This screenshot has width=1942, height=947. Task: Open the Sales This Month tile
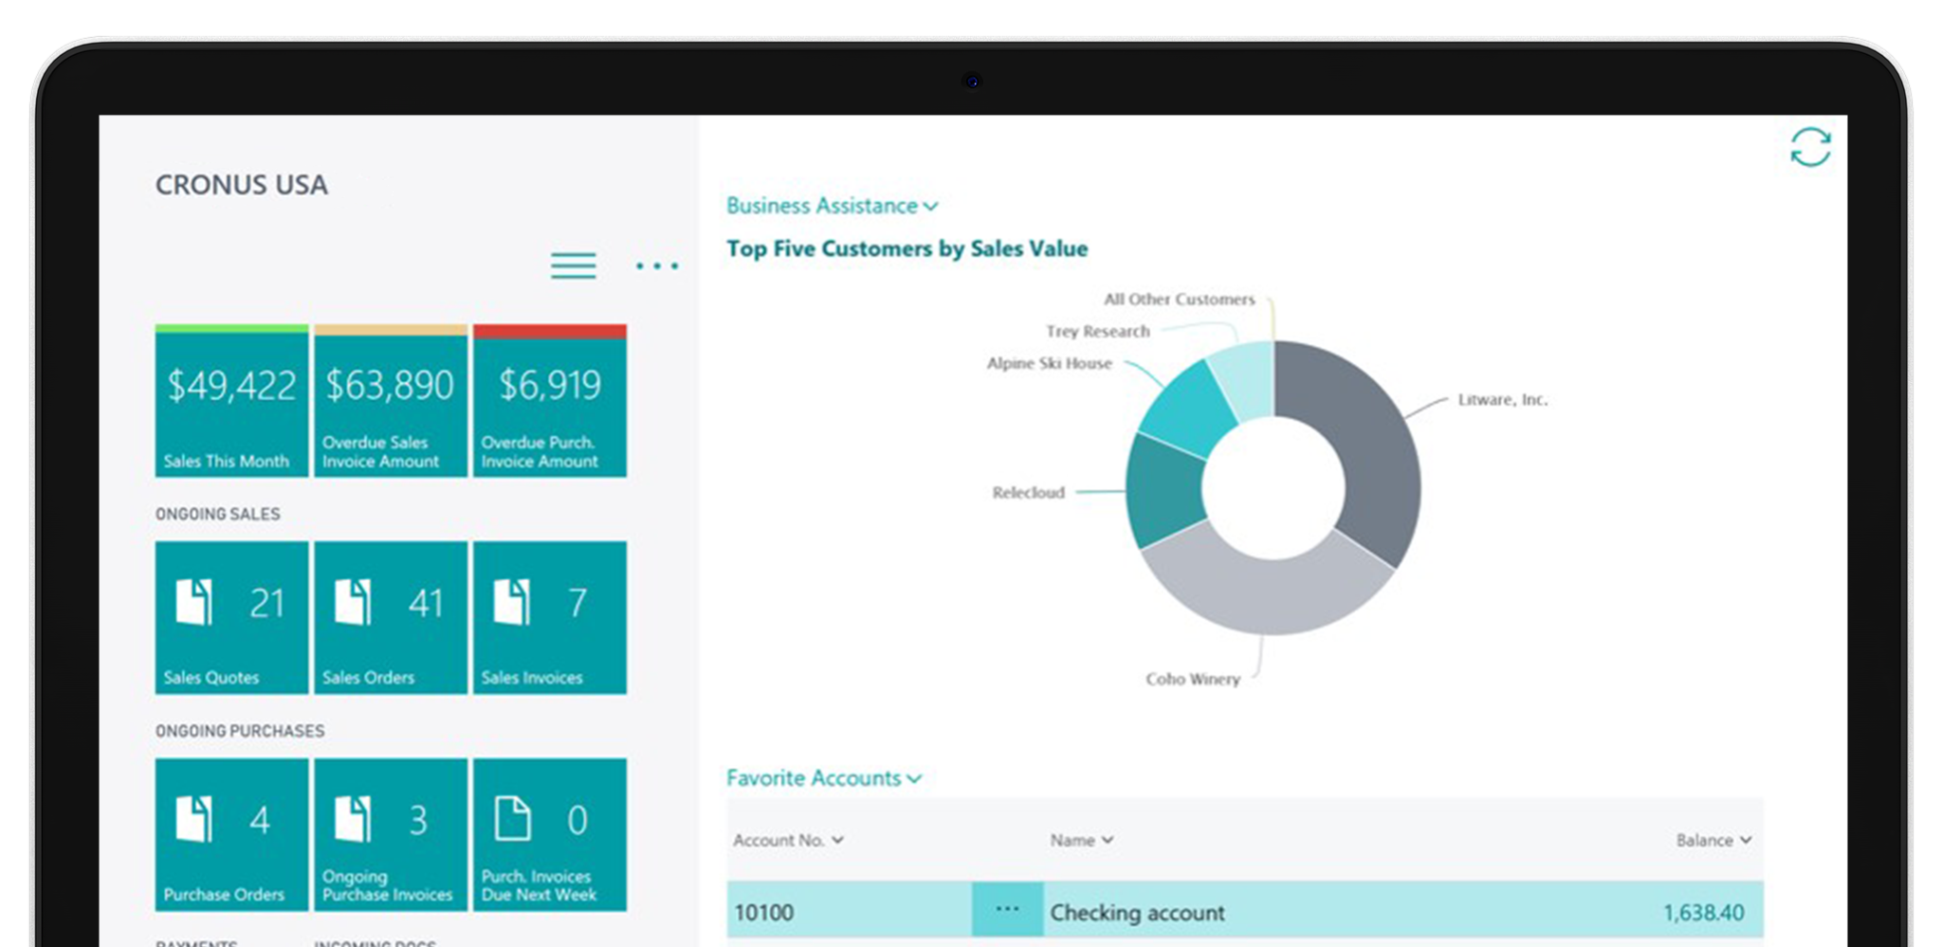click(x=232, y=400)
